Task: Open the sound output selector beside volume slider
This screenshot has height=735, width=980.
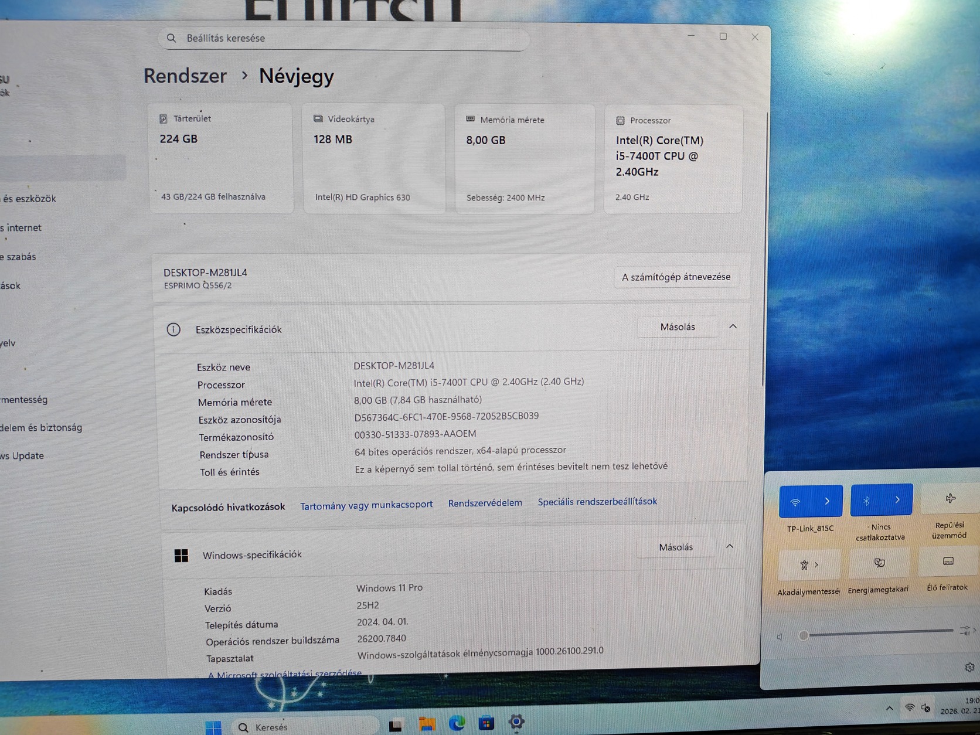Action: tap(967, 631)
